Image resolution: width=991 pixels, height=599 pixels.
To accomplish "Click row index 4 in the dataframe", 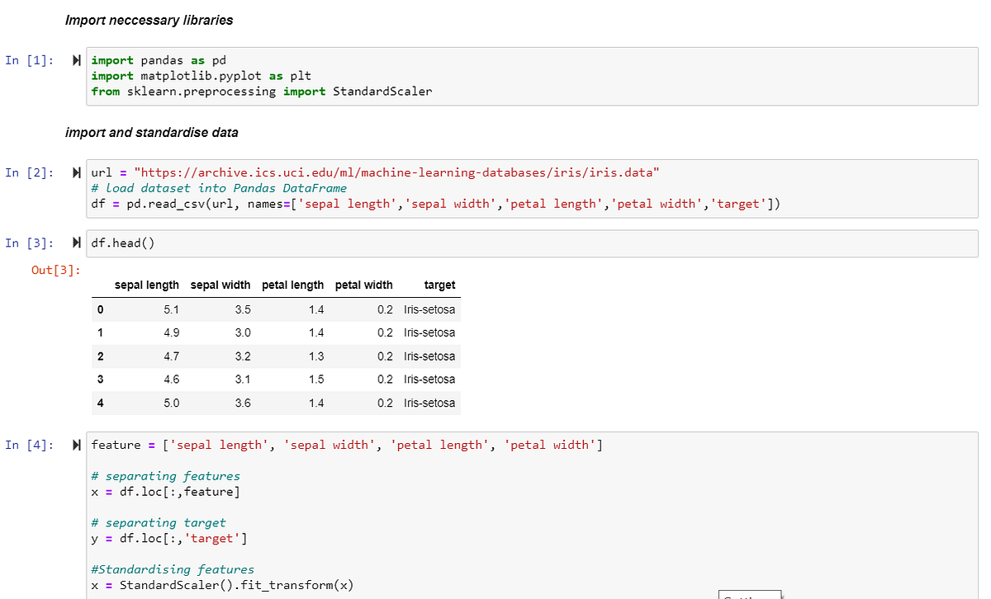I will [100, 403].
